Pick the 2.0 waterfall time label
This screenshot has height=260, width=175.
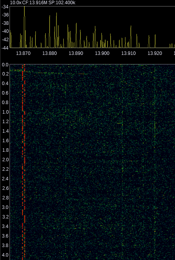pos(5,160)
